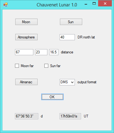Open the Atmosphere button
This screenshot has width=114, height=133.
(26, 37)
